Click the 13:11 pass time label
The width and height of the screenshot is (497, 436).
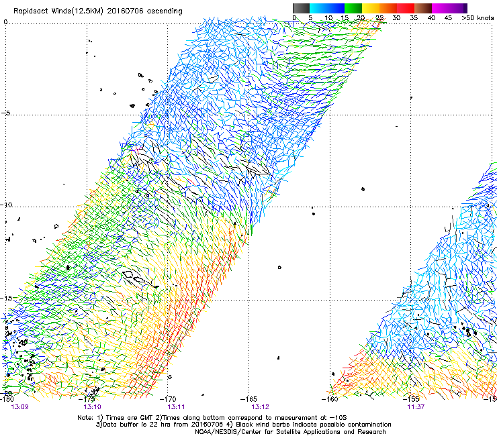[x=176, y=406]
